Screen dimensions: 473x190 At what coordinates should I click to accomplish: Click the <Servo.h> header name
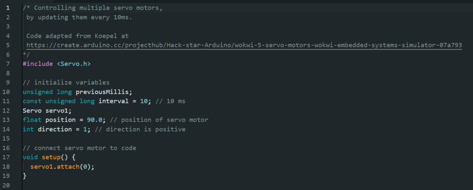click(74, 64)
